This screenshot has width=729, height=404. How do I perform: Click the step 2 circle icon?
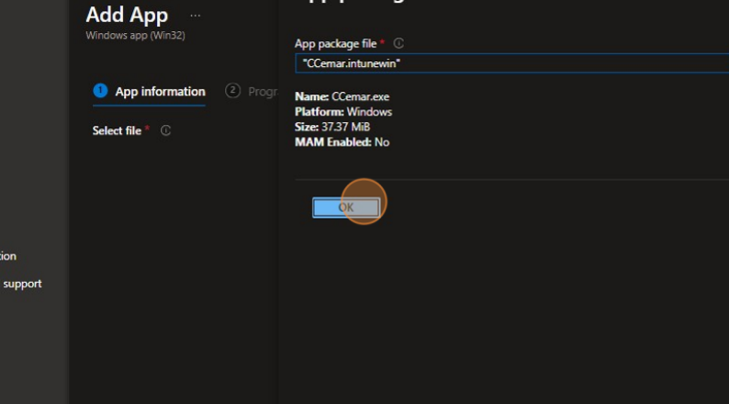232,91
